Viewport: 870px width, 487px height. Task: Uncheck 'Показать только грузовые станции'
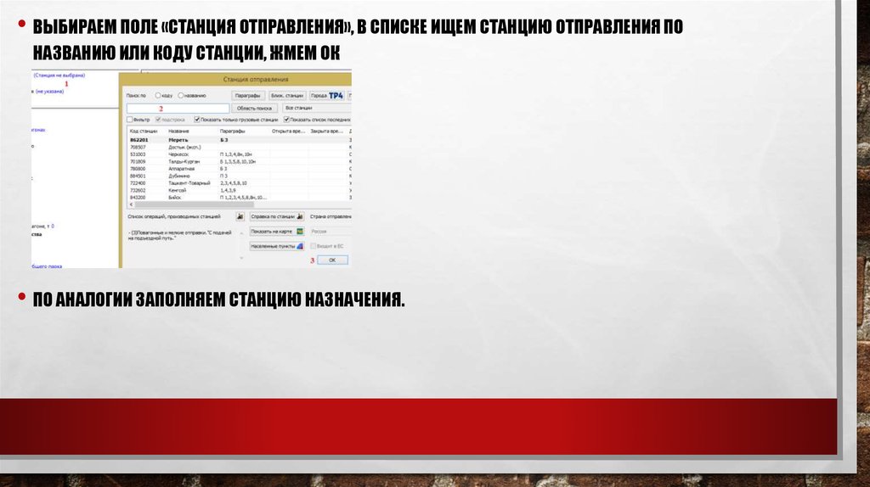point(197,120)
